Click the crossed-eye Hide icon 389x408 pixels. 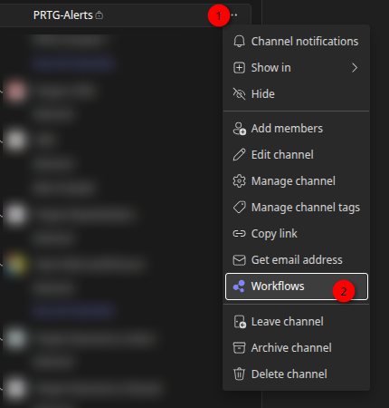coord(239,94)
